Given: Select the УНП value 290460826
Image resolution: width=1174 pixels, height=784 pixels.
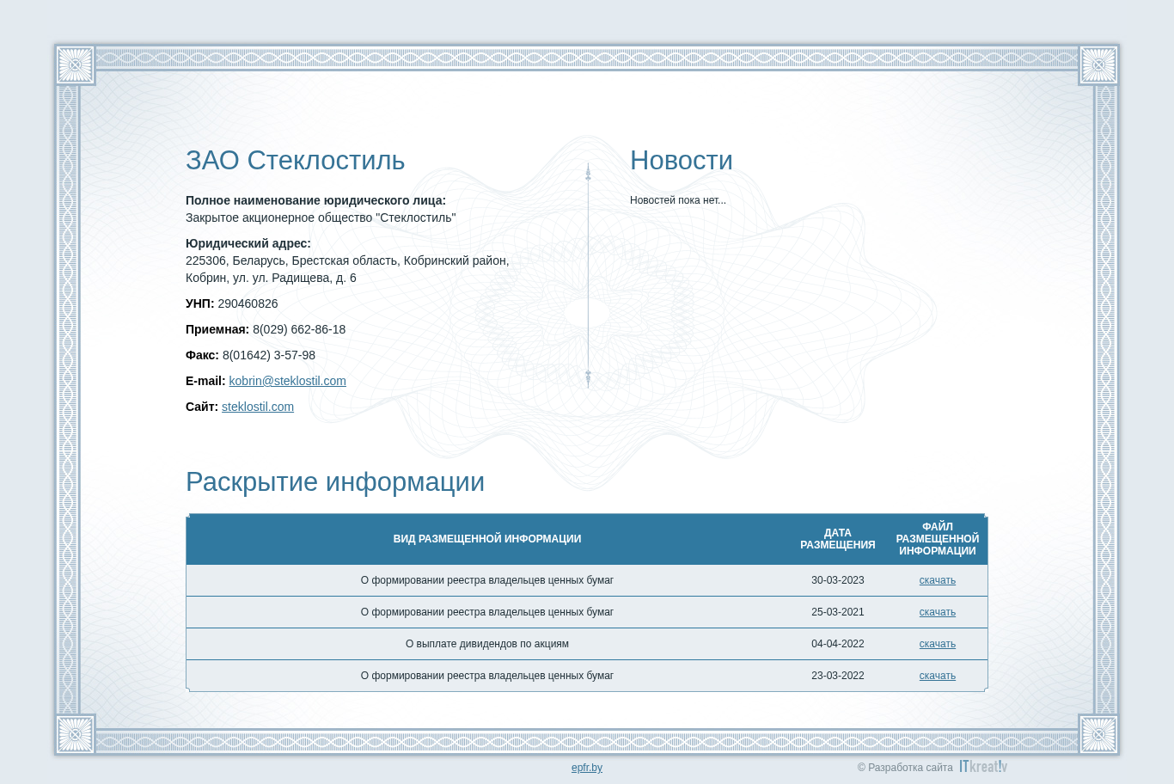Looking at the screenshot, I should click(248, 303).
